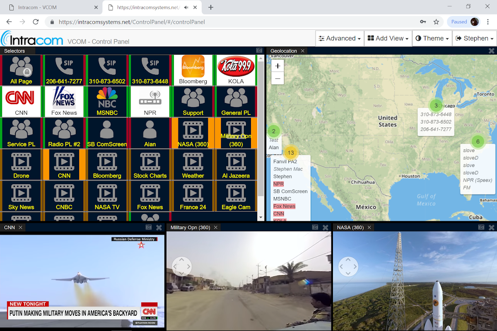
Task: Select the All Page selector tile
Action: pos(21,70)
